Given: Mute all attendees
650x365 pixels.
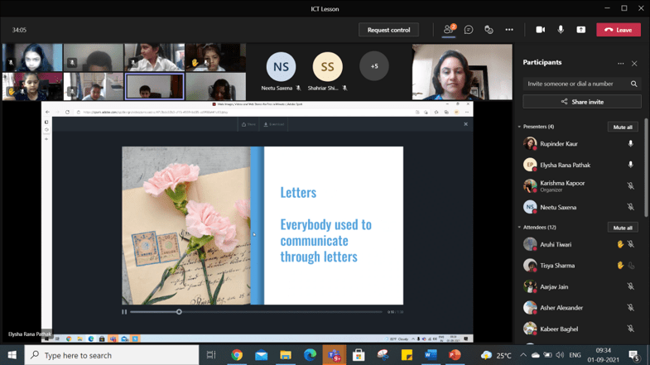Looking at the screenshot, I should [623, 227].
